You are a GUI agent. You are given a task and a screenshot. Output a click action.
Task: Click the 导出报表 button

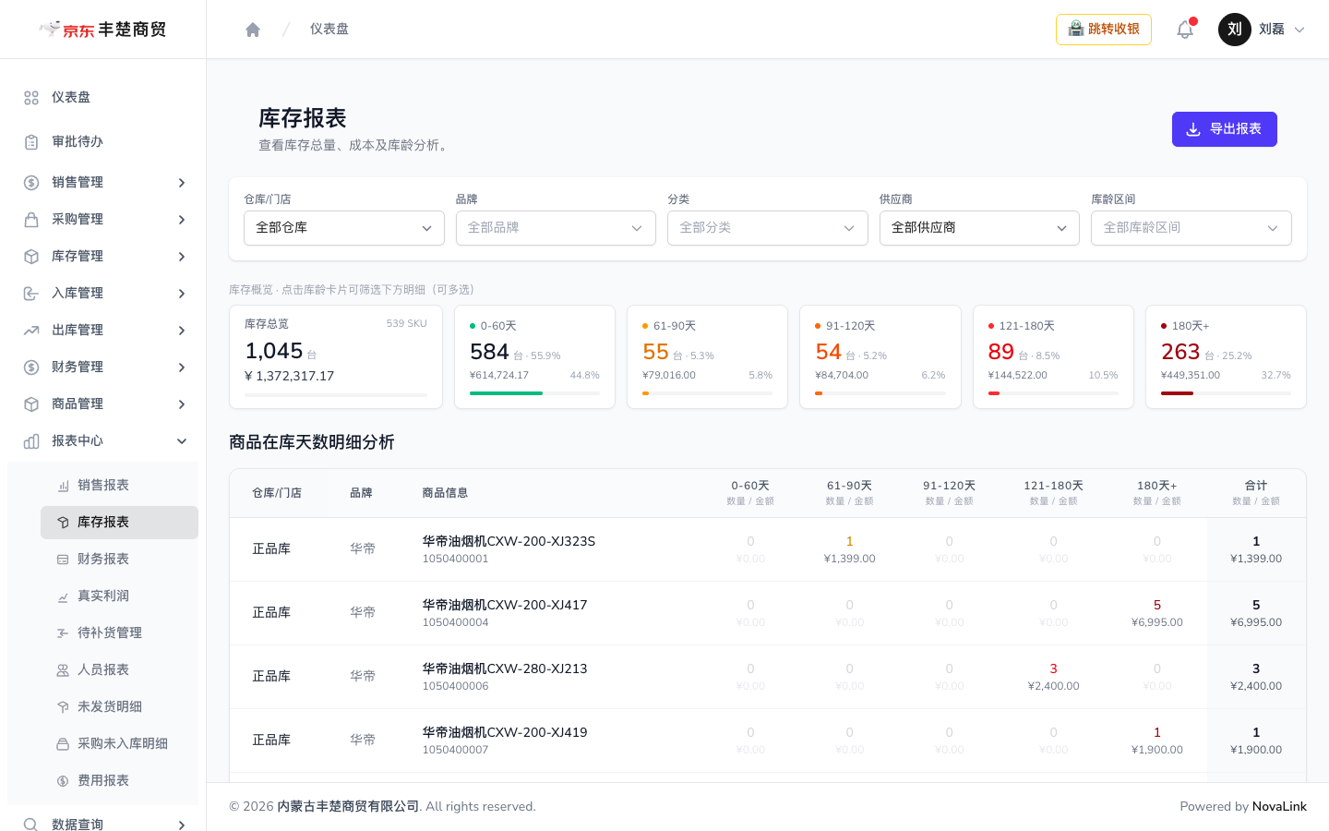(1225, 129)
